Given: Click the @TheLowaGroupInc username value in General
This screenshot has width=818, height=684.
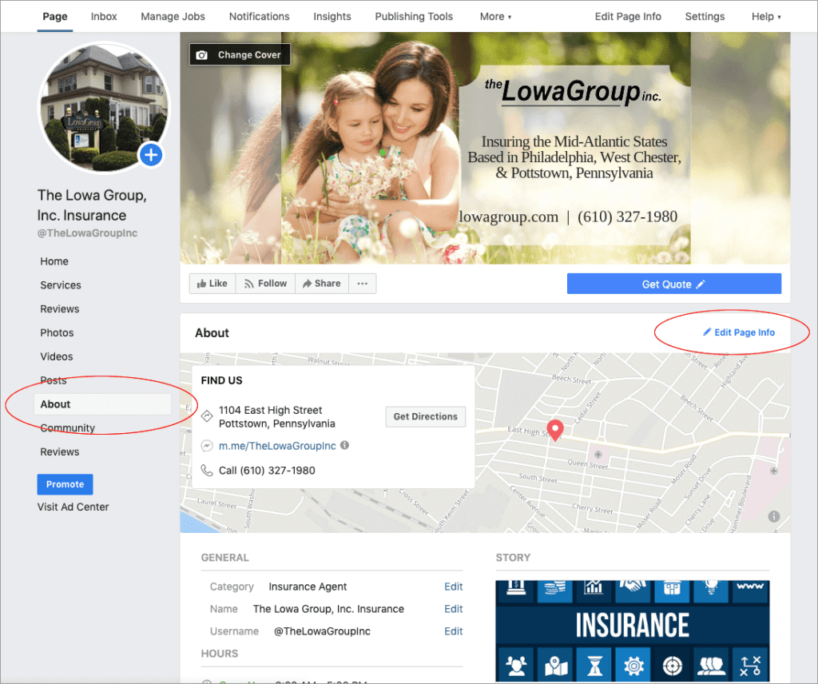Looking at the screenshot, I should [x=322, y=631].
